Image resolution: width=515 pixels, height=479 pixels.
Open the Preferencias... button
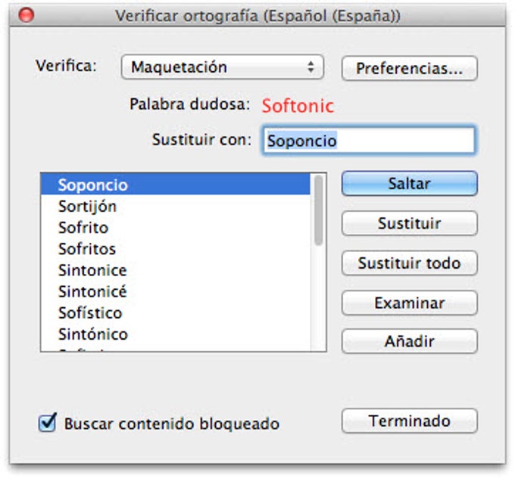(x=409, y=68)
